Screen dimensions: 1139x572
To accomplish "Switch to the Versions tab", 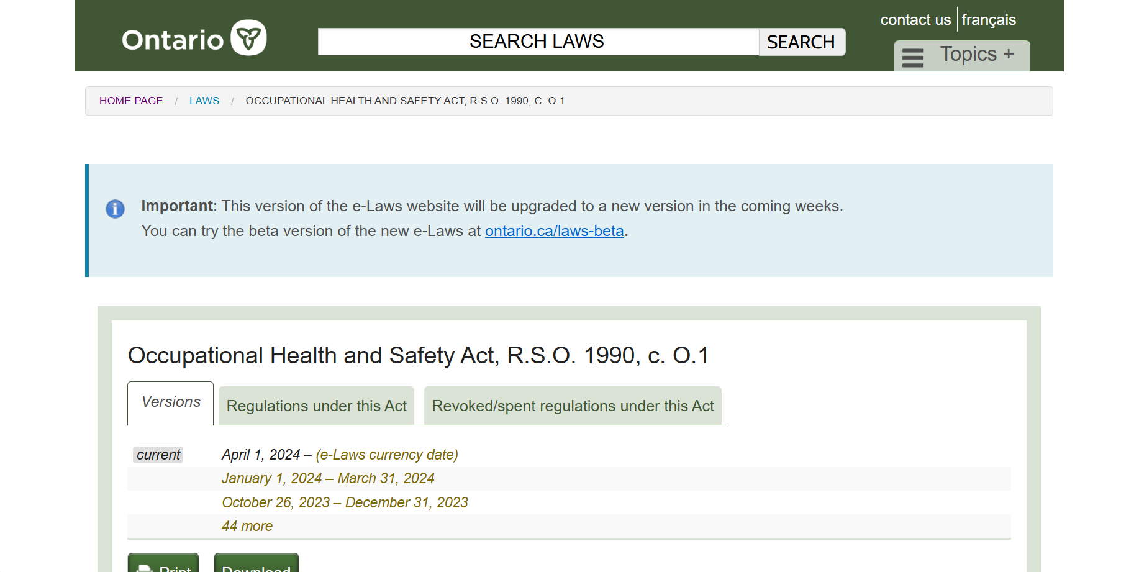I will click(x=170, y=402).
